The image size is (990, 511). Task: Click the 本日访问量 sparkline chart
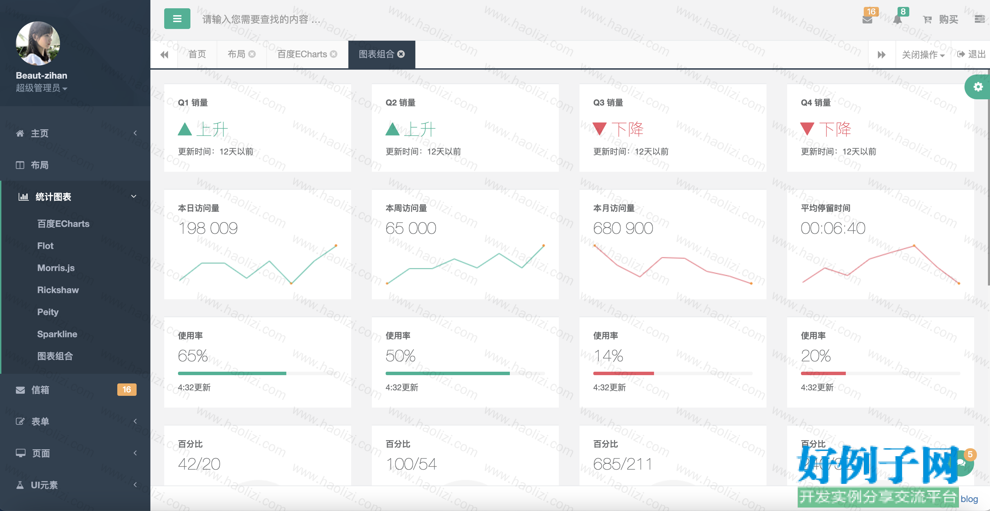[x=258, y=264]
